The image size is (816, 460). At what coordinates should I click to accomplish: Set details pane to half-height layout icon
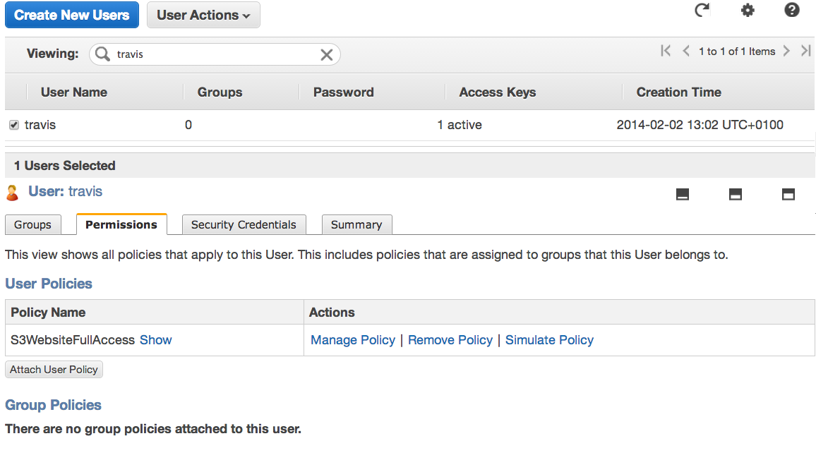tap(736, 195)
